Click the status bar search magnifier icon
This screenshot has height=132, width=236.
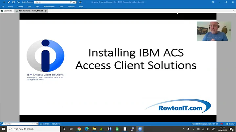coord(2,124)
